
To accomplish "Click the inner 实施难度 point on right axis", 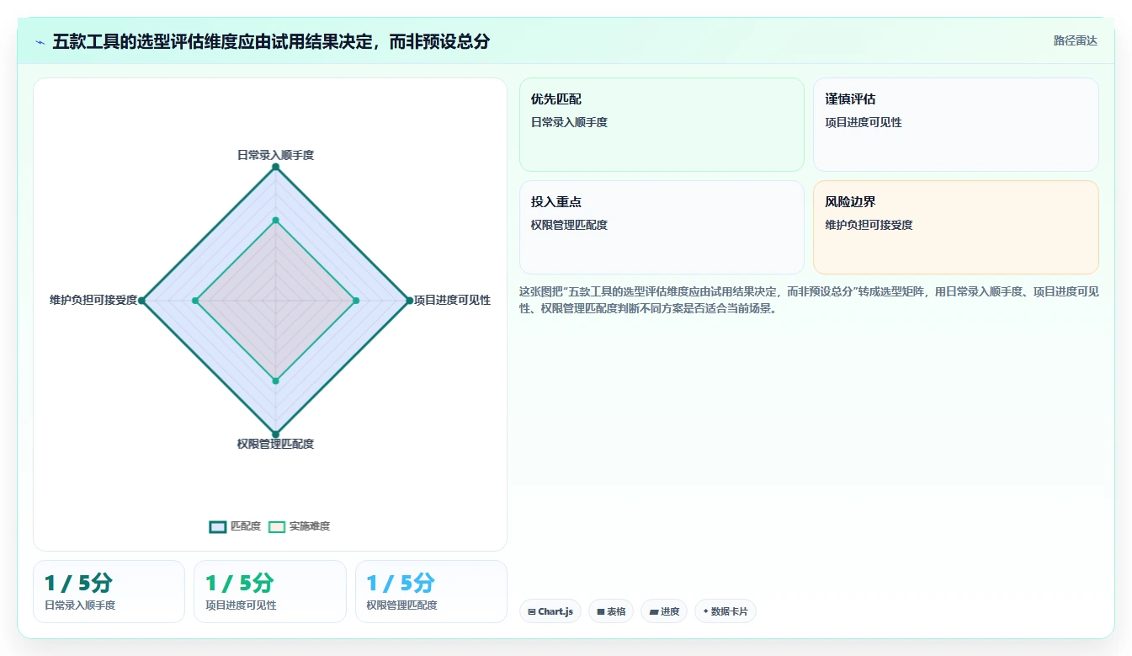I will coord(356,301).
